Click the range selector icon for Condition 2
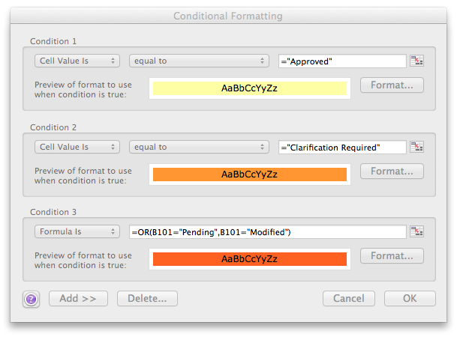This screenshot has width=457, height=337. (416, 147)
